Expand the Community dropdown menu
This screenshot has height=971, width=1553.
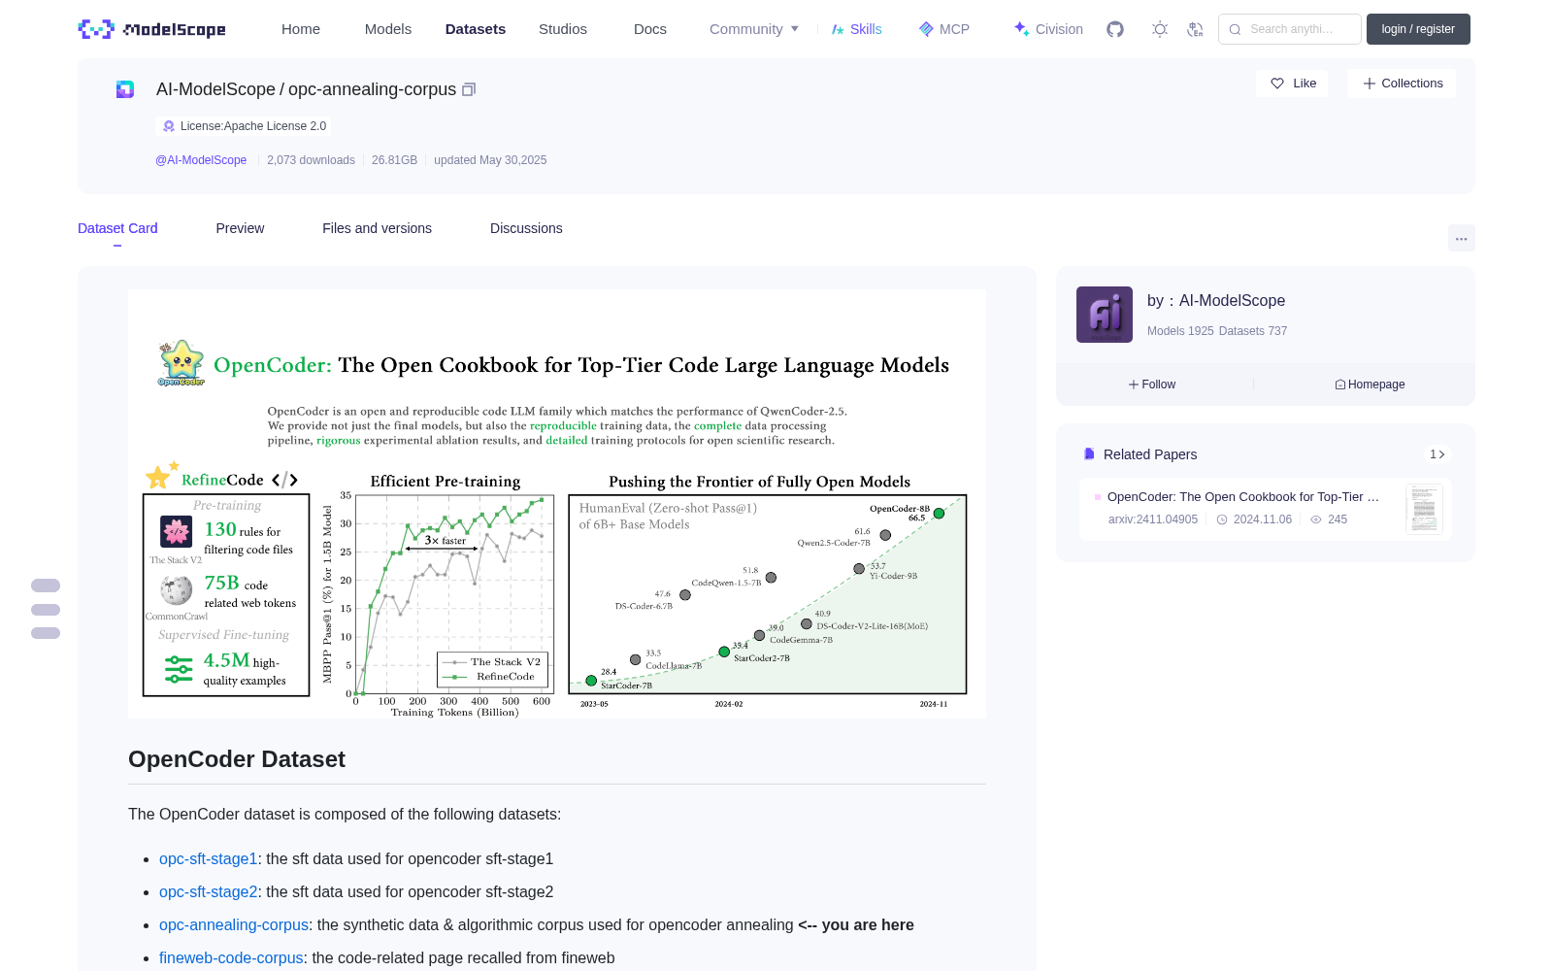(x=754, y=29)
